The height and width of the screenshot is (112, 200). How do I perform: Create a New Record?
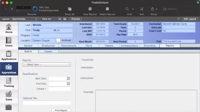(x=90, y=9)
